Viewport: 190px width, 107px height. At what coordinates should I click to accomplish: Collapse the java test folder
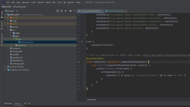(x=13, y=39)
